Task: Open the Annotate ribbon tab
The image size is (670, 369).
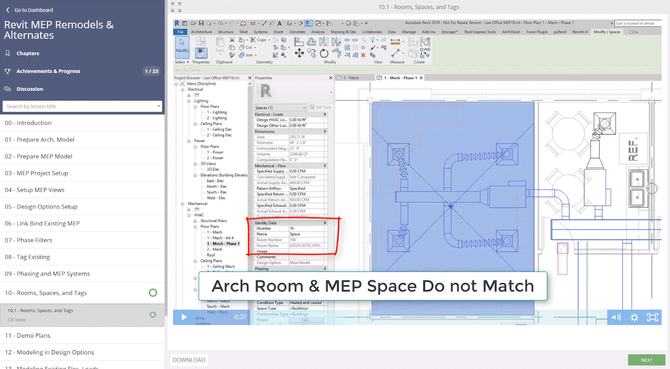Action: [297, 32]
